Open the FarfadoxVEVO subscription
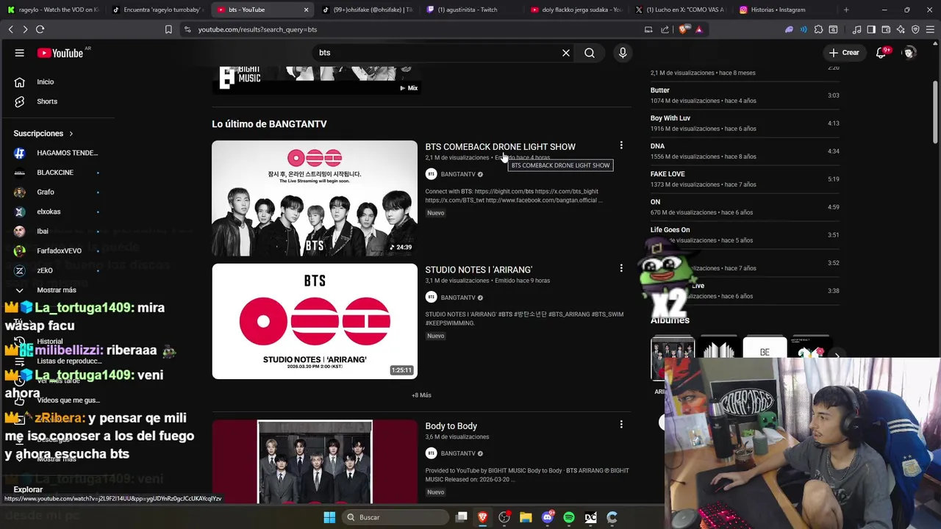This screenshot has height=529, width=941. [x=57, y=251]
